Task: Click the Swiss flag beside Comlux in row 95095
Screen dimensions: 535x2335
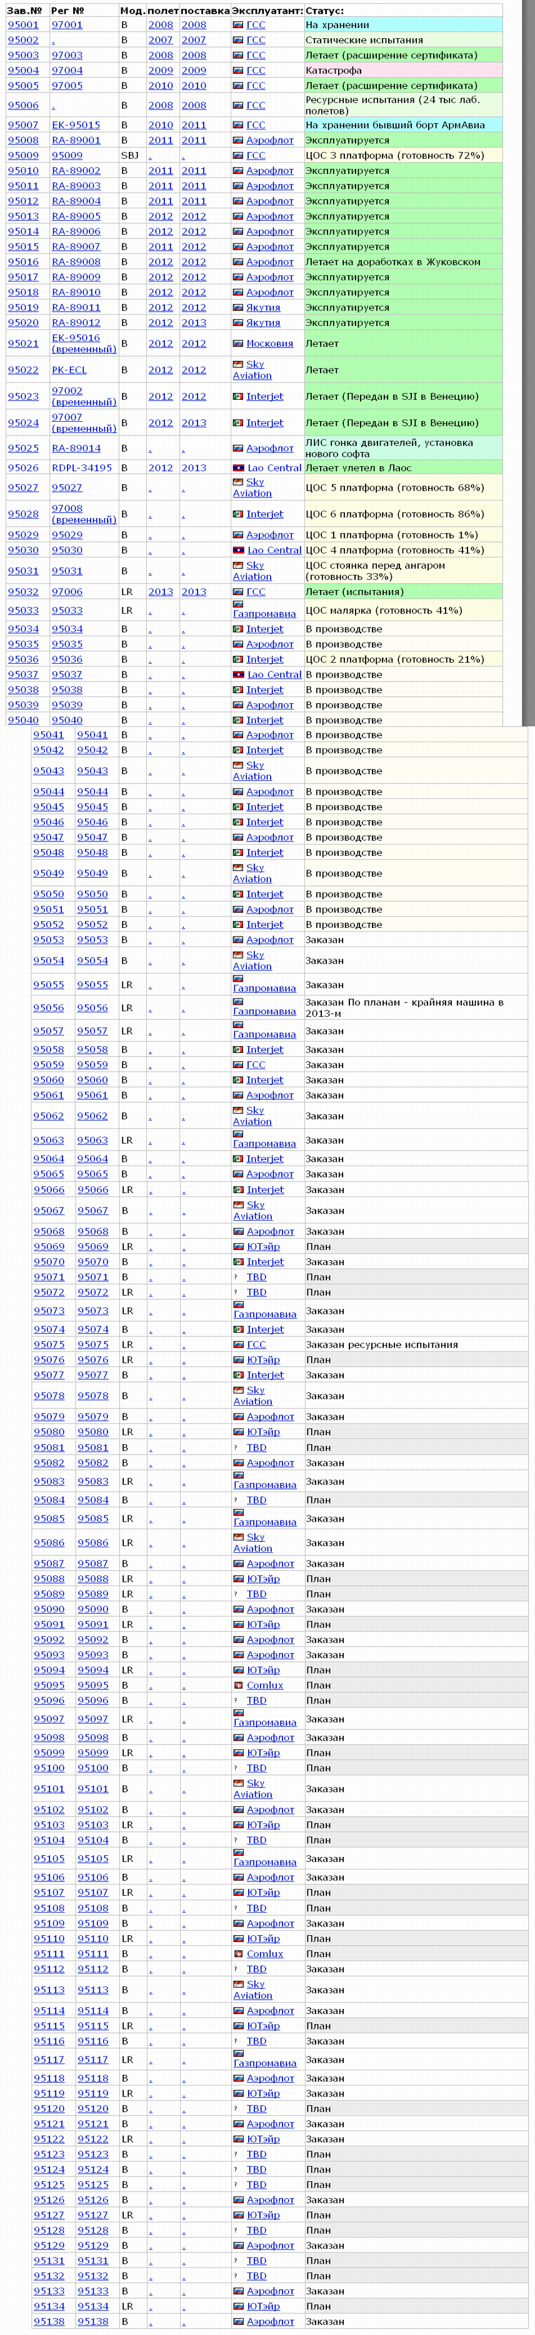Action: 238,1686
